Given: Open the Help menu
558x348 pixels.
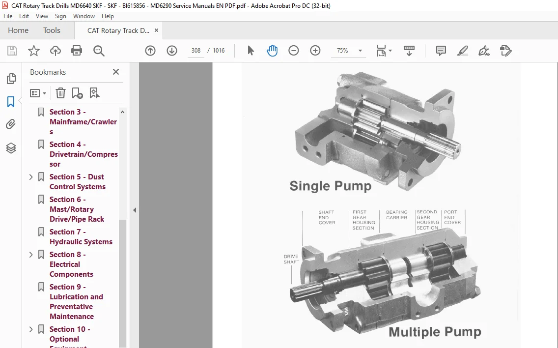Looking at the screenshot, I should [108, 16].
